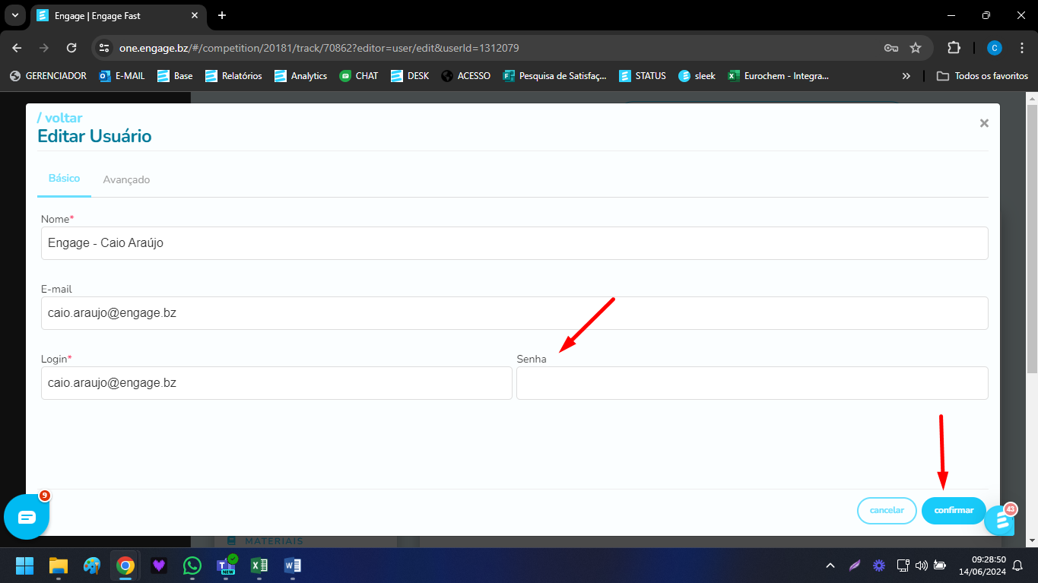Open the E-MAIL bookmark
Screen dimensions: 1038x583
(x=122, y=76)
